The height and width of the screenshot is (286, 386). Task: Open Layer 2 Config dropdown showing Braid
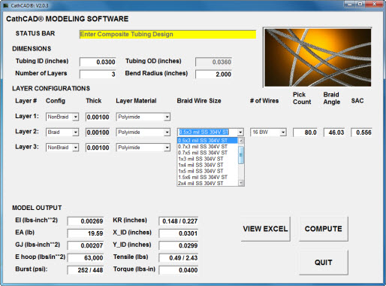click(x=75, y=132)
